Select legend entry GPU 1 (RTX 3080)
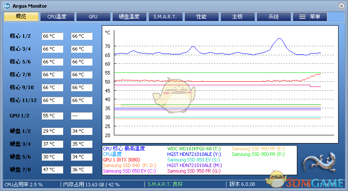Screen dimensions: 348x191 [x=122, y=160]
